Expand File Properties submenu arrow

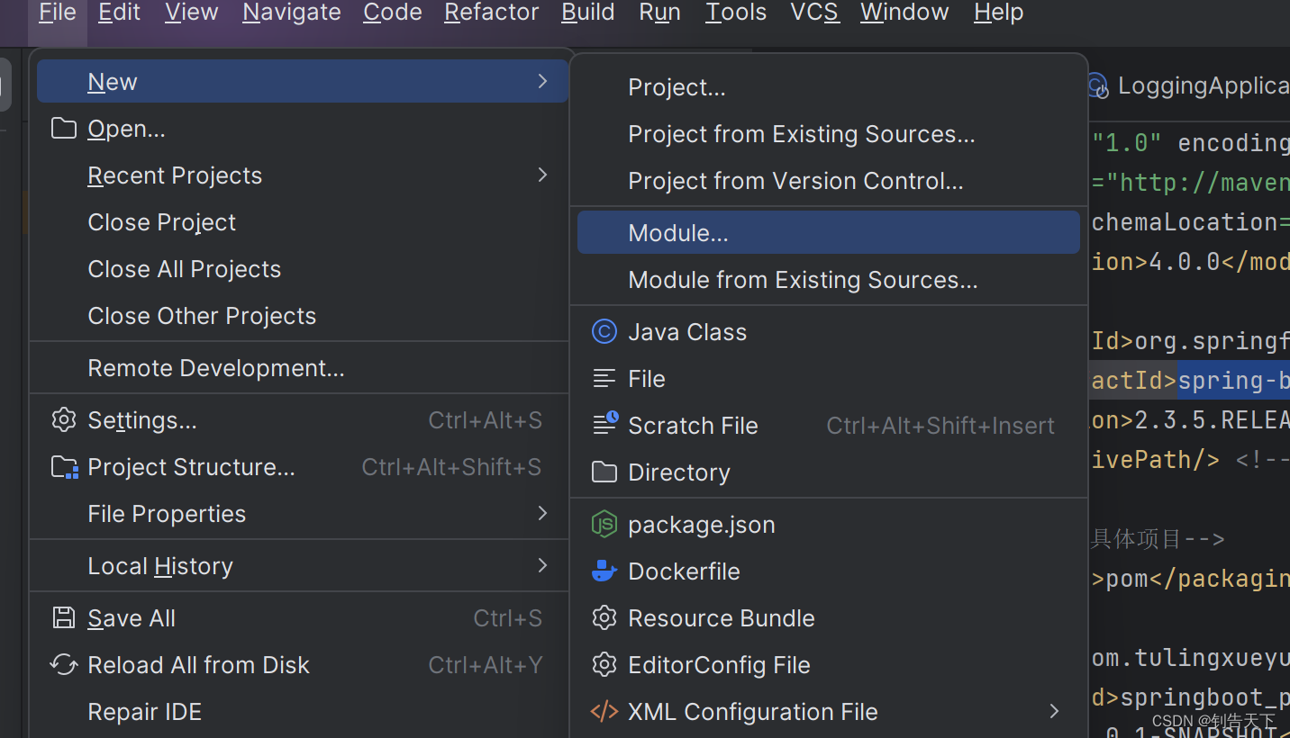[x=542, y=513]
